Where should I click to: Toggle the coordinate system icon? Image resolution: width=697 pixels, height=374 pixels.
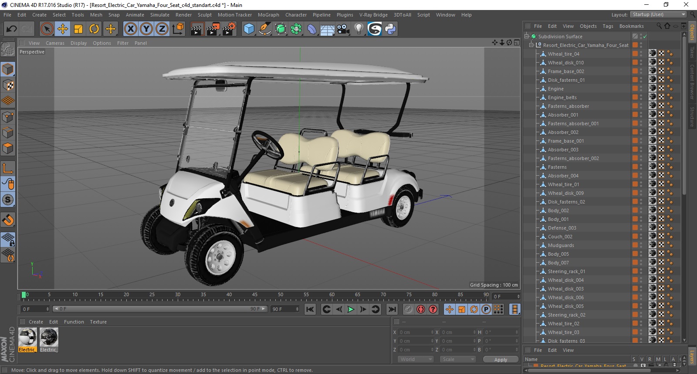click(x=178, y=29)
